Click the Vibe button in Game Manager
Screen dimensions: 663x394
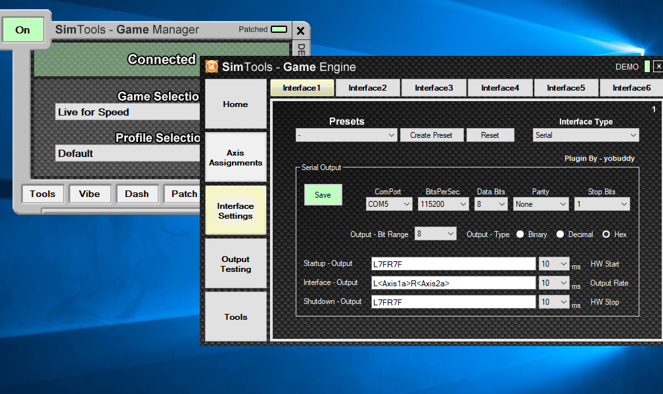[x=89, y=194]
